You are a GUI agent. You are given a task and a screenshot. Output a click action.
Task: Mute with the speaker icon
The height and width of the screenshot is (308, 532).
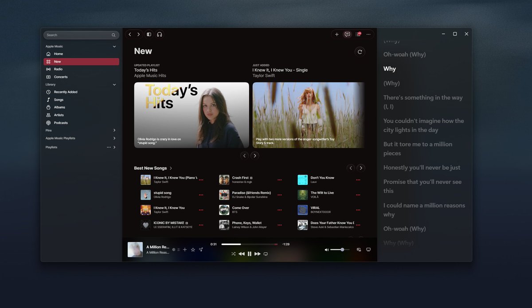[x=327, y=250]
